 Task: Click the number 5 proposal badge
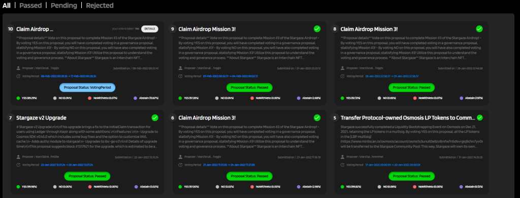click(x=335, y=117)
